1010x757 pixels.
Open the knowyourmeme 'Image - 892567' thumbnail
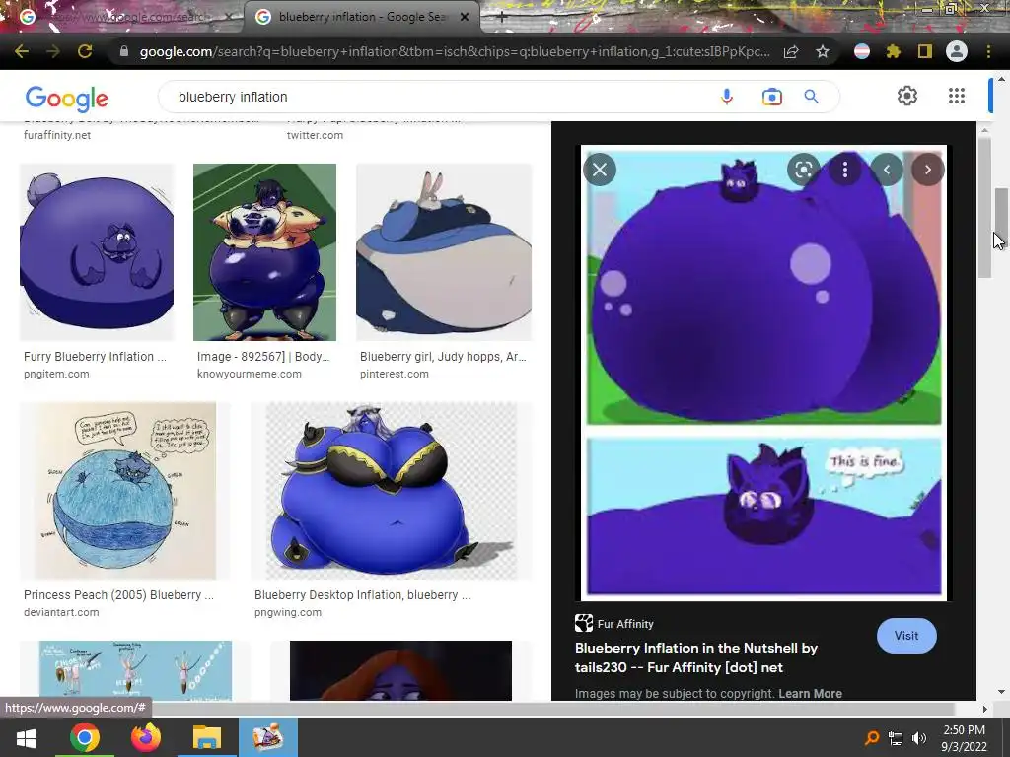click(264, 251)
